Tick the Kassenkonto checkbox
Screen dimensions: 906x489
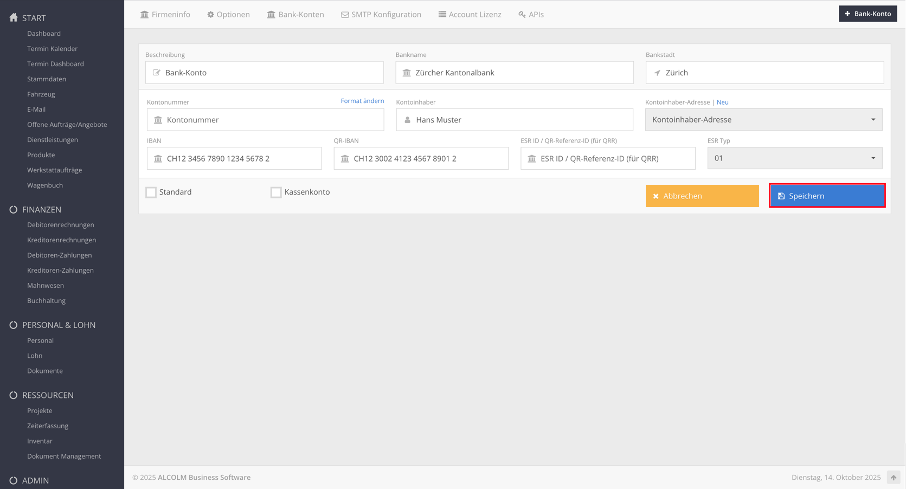pyautogui.click(x=276, y=192)
